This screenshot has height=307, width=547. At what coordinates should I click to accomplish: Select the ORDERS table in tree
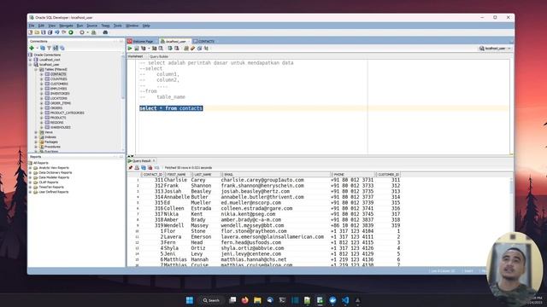(56, 108)
